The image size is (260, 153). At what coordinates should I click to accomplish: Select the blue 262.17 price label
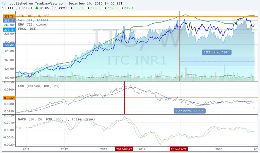pyautogui.click(x=9, y=21)
